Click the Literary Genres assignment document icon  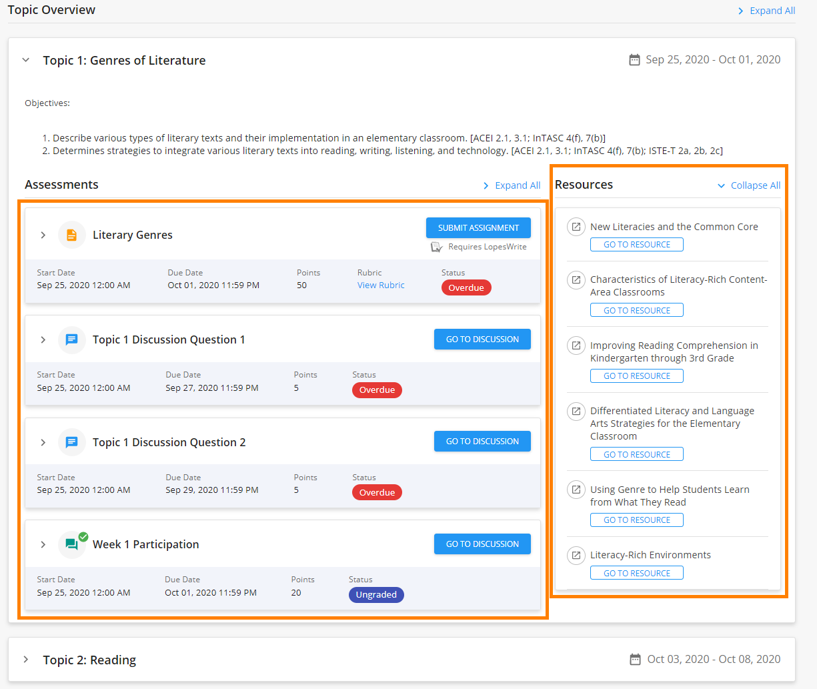click(72, 235)
